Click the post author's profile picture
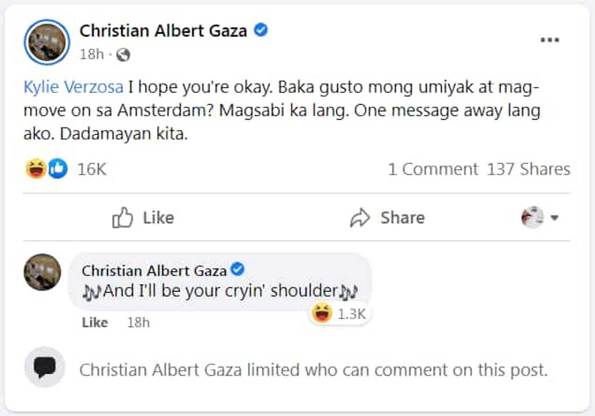 pos(47,42)
